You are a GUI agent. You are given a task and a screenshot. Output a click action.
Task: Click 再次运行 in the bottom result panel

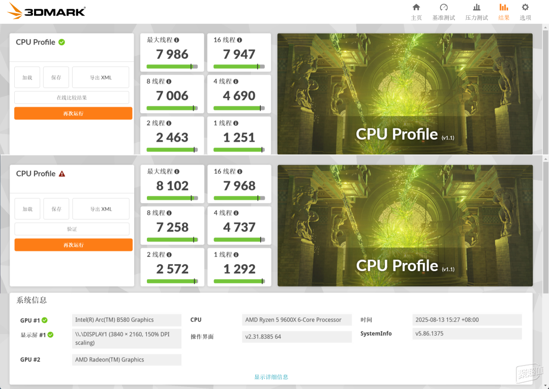pos(74,245)
